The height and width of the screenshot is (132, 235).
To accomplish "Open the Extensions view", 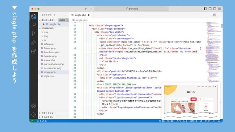I will coord(33,51).
